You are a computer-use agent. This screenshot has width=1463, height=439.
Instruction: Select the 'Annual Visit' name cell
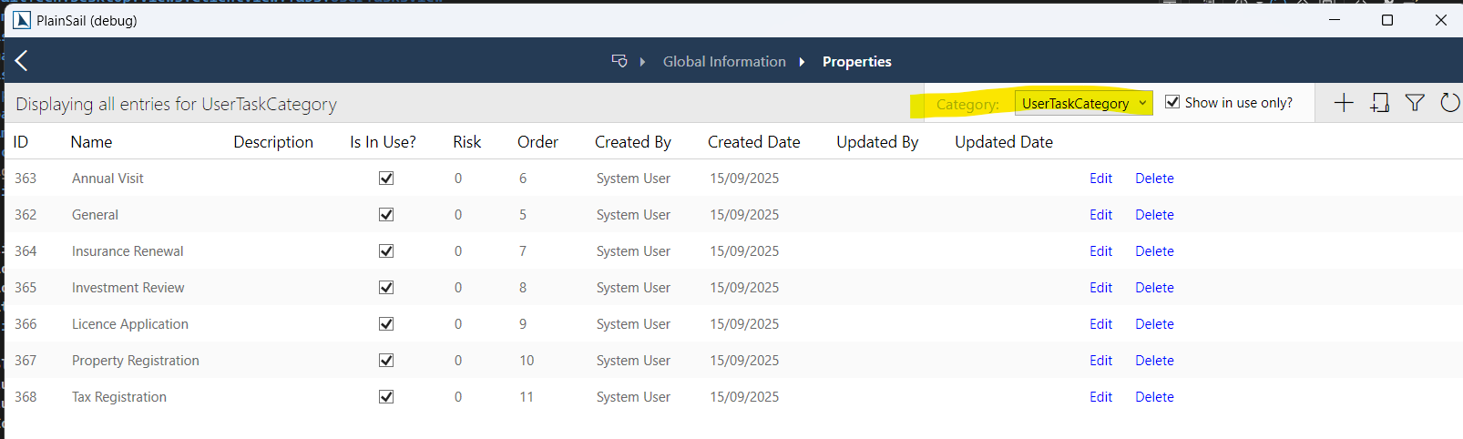[107, 179]
